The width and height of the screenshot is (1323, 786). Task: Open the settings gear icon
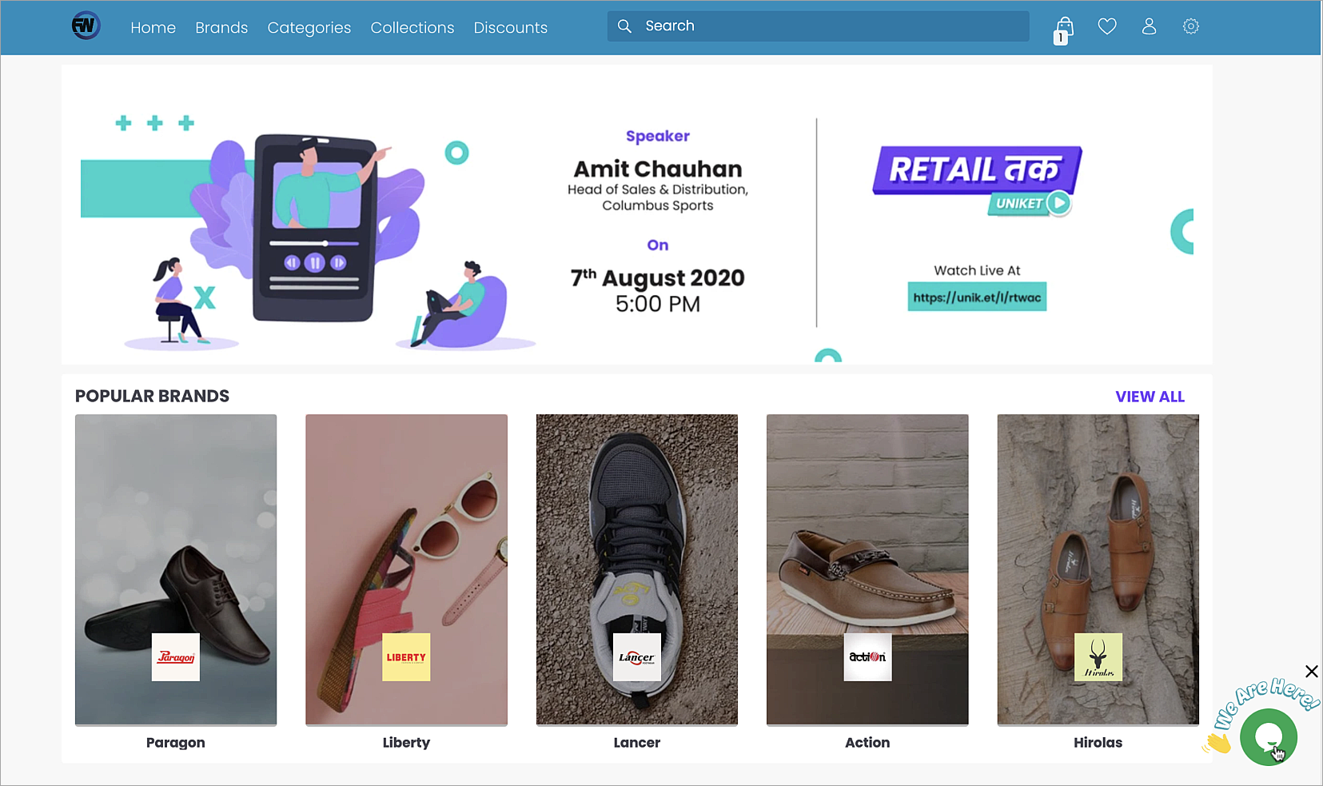(1191, 26)
